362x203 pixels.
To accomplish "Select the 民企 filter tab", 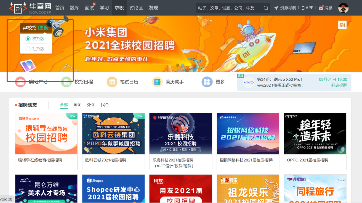I will coord(105,105).
